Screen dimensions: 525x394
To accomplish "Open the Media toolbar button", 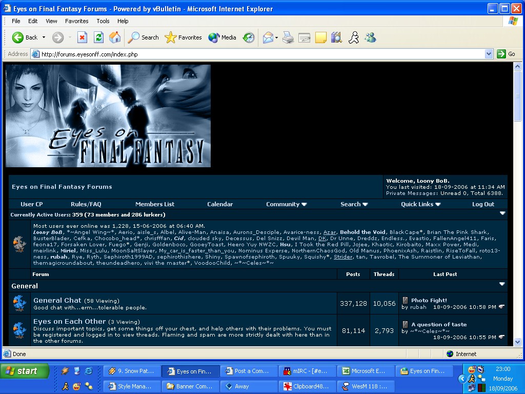I will tap(222, 37).
